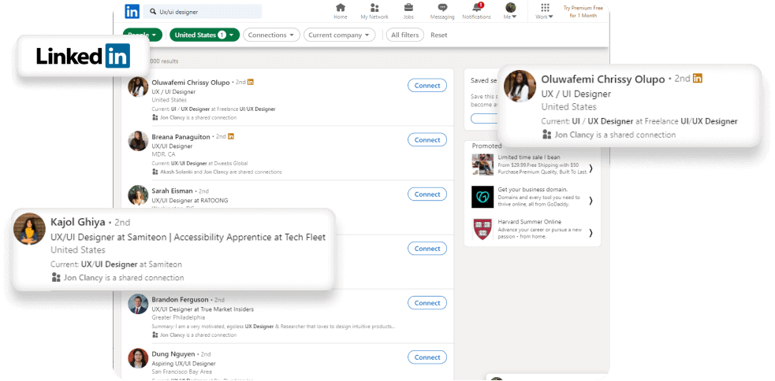
Task: Click the search magnifier icon
Action: coord(153,11)
